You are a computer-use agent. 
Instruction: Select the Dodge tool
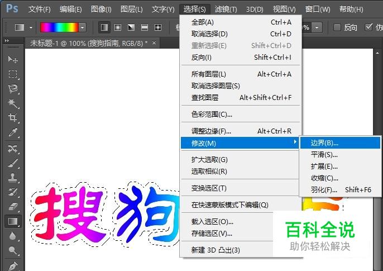coord(13,250)
